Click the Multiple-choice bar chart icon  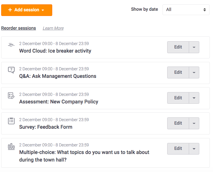point(11,147)
